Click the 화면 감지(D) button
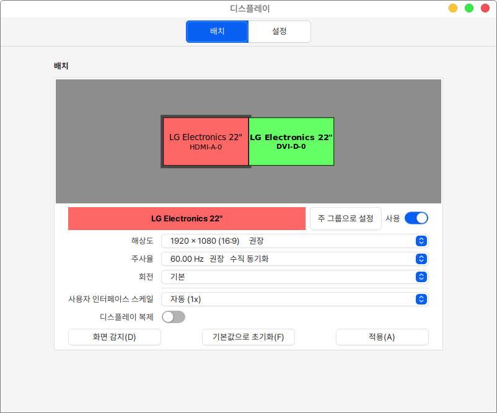The height and width of the screenshot is (413, 497). click(x=114, y=337)
